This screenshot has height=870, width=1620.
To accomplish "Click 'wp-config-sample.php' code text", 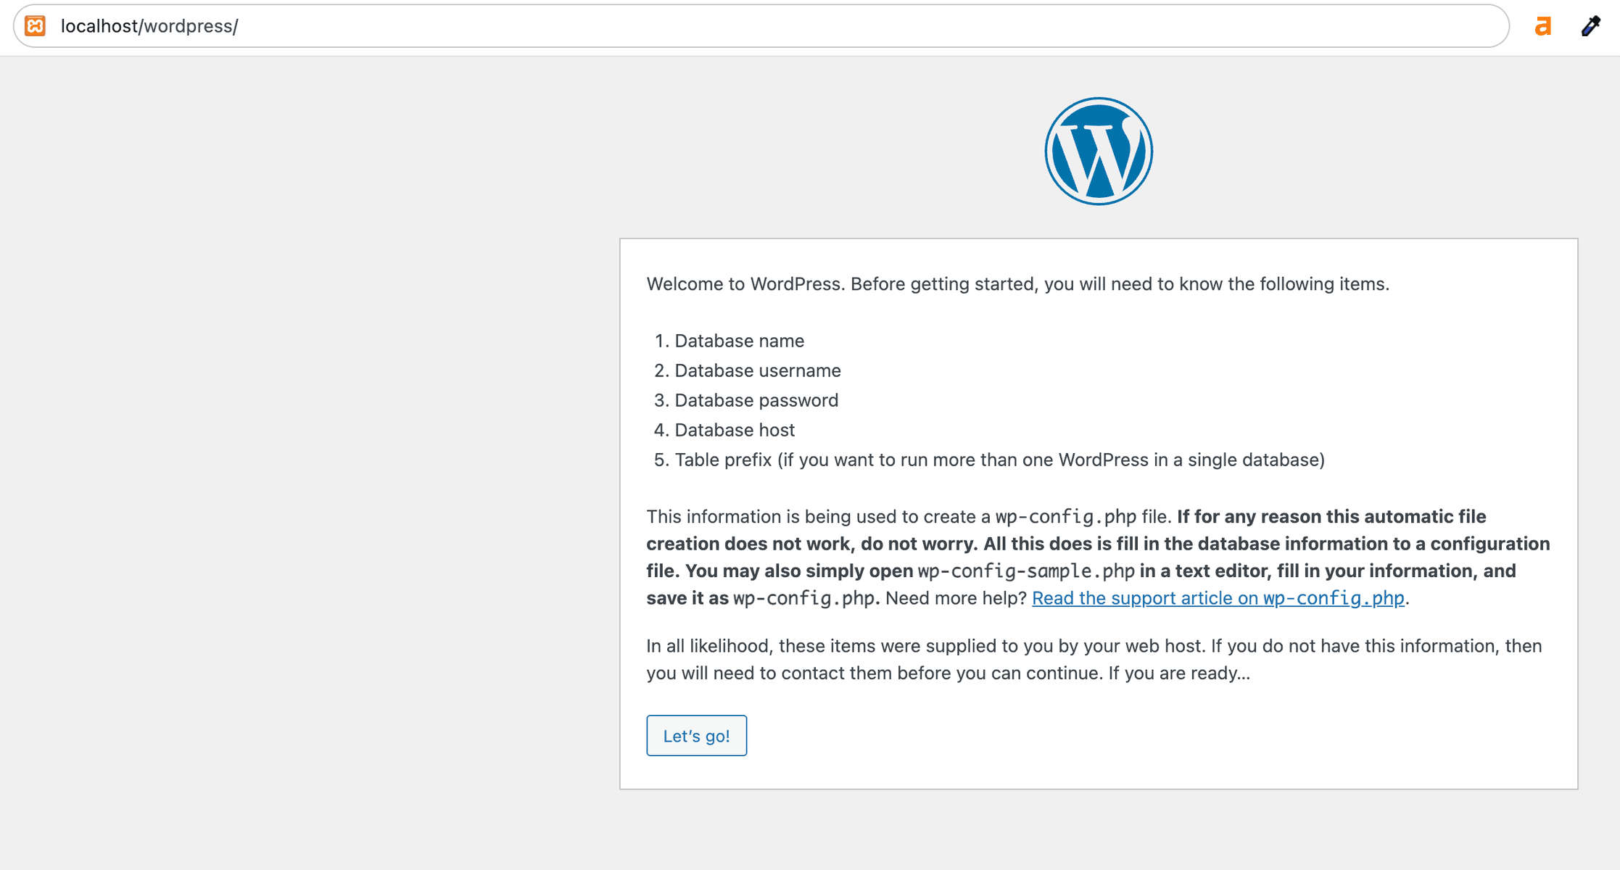I will (x=1026, y=571).
